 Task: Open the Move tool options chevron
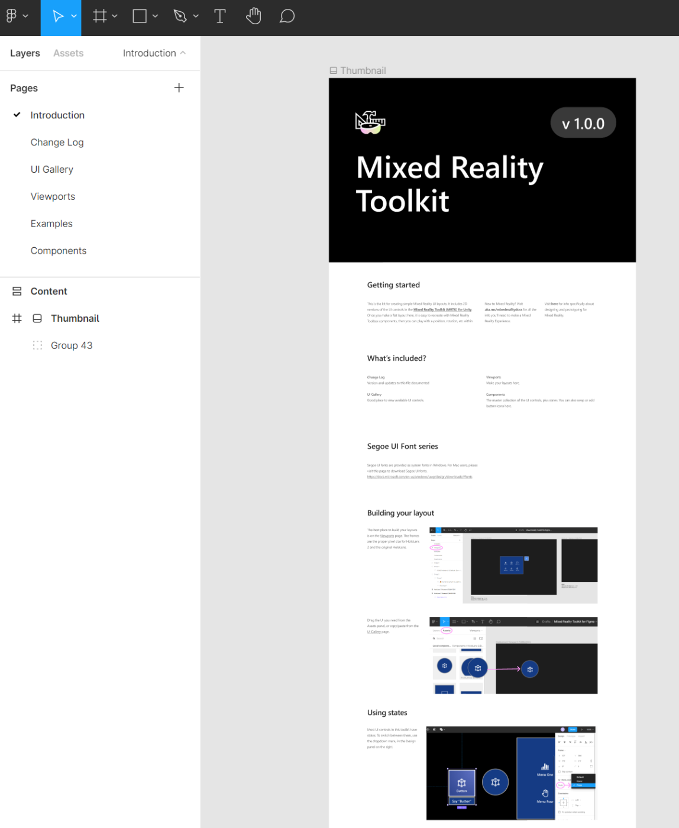coord(74,16)
